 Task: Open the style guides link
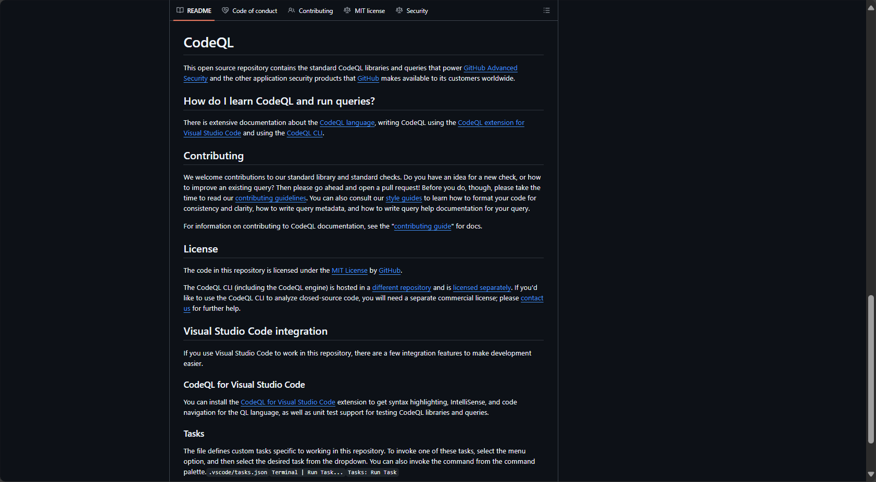[404, 198]
